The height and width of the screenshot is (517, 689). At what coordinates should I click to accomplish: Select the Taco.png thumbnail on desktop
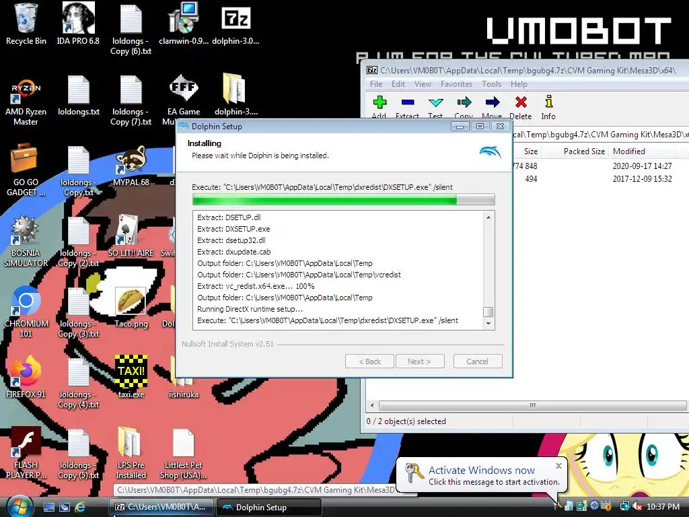coord(131,308)
